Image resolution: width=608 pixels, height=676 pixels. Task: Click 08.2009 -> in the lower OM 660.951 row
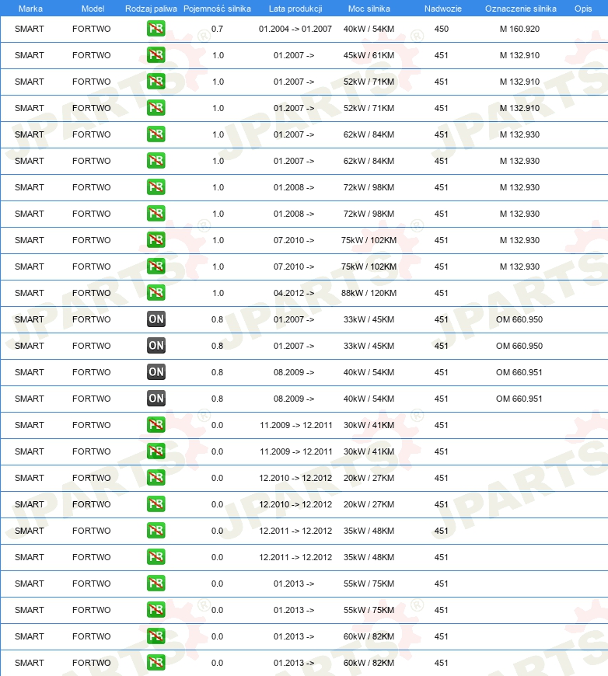(x=293, y=399)
